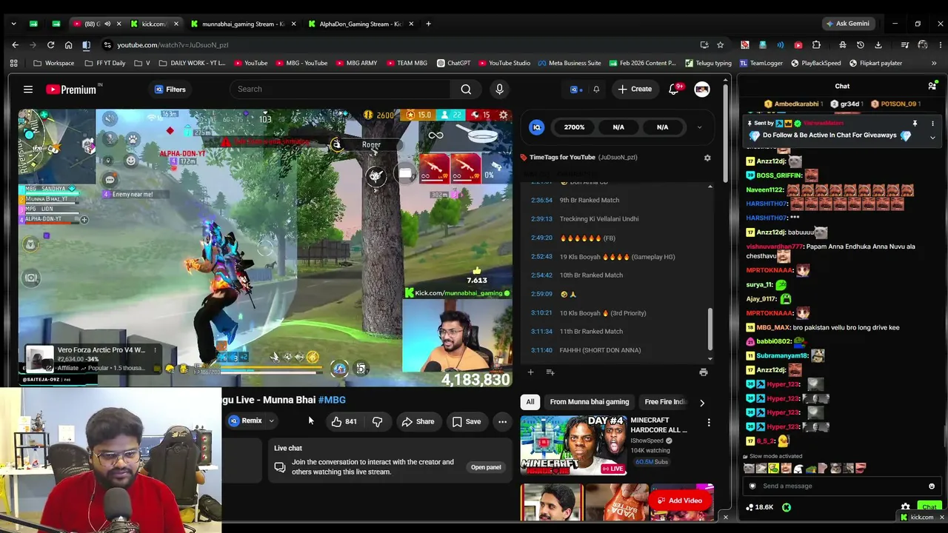Click the #MBG hashtag link
Screen dimensions: 948x533
coord(332,400)
